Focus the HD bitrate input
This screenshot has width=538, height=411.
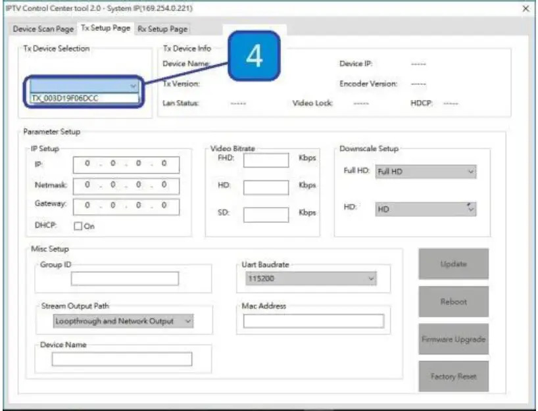pos(266,187)
